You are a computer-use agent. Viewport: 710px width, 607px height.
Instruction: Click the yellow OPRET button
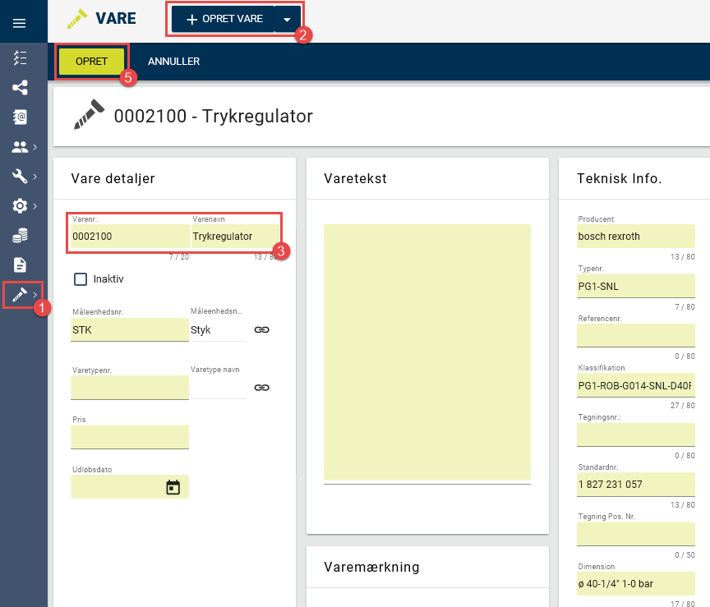[91, 62]
